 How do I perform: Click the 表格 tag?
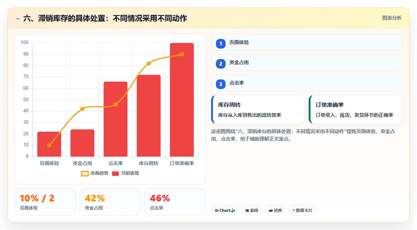(x=252, y=210)
